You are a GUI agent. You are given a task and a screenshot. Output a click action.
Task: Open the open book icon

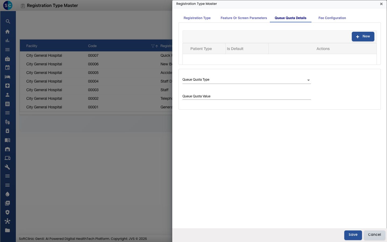tap(8, 140)
